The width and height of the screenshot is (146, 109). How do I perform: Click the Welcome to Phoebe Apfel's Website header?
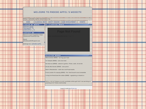(58, 12)
